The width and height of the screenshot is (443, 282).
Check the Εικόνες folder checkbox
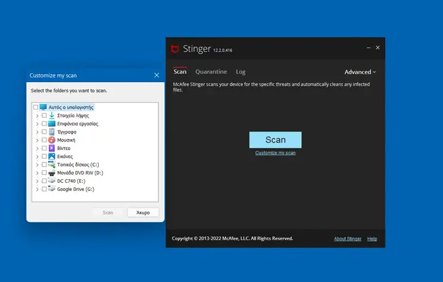pyautogui.click(x=44, y=156)
